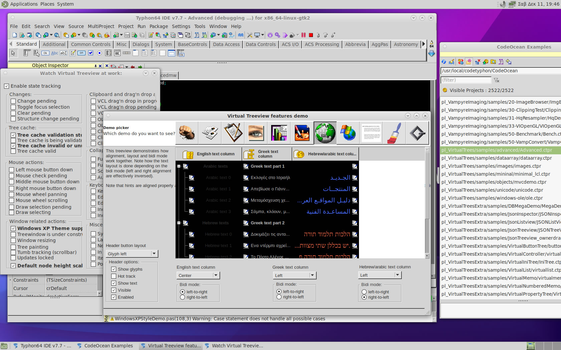Open the fist demo in the demo picker
This screenshot has width=561, height=350.
pos(187,133)
